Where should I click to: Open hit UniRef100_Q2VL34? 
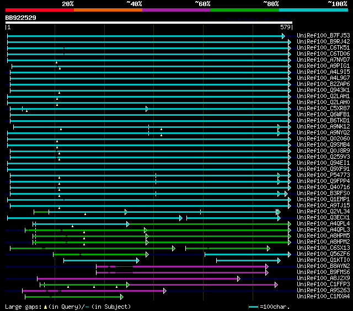(323, 212)
